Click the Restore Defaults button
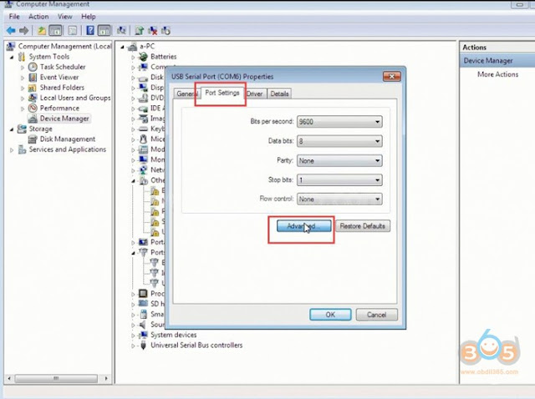The height and width of the screenshot is (399, 535). (363, 226)
